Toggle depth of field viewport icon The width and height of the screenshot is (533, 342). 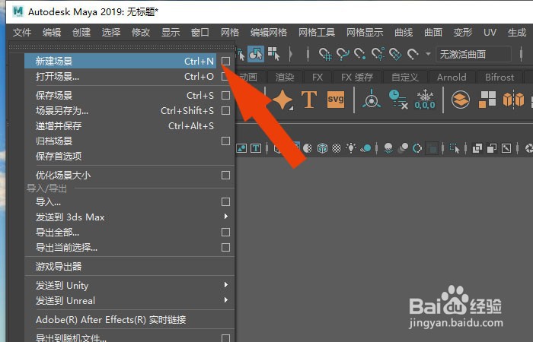pyautogui.click(x=432, y=149)
